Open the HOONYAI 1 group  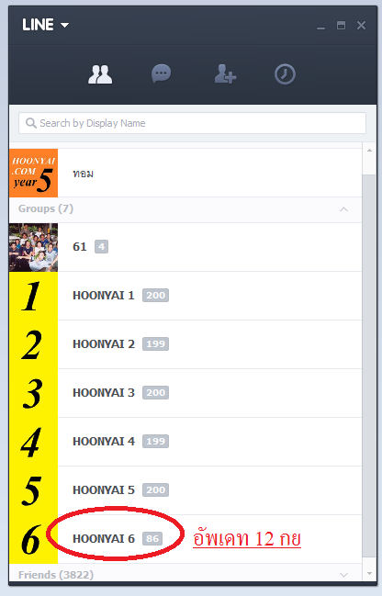pos(185,296)
